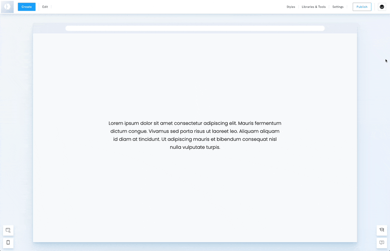The height and width of the screenshot is (251, 390).
Task: Open the Styles menu
Action: [291, 7]
